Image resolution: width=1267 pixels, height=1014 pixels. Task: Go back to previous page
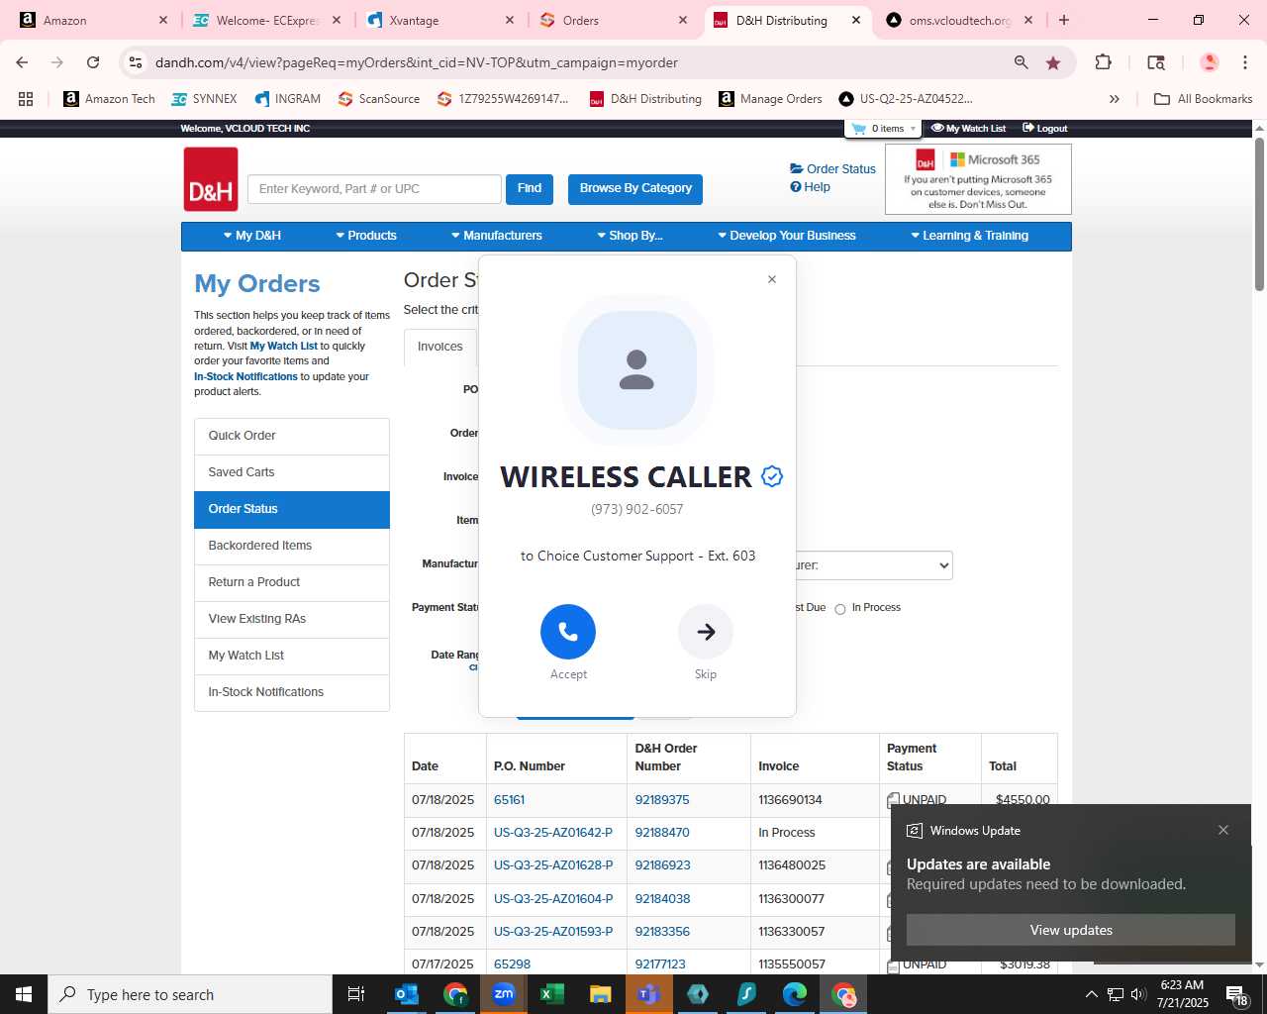22,62
